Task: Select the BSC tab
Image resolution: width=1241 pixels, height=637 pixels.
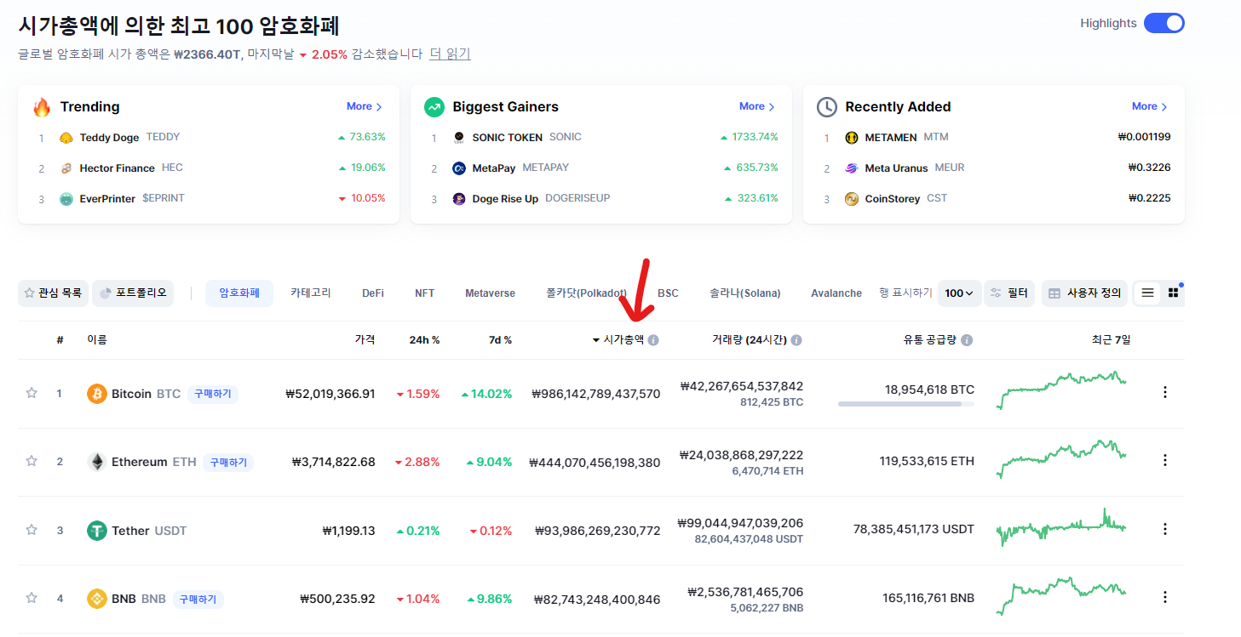Action: [668, 293]
